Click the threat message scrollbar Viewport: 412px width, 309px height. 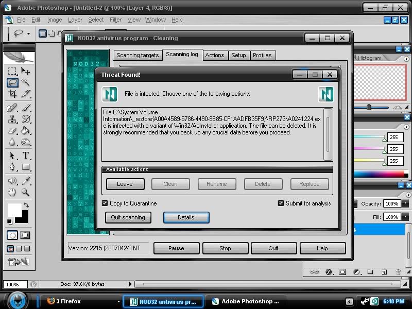[x=328, y=134]
